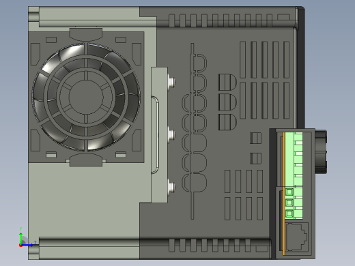This screenshot has width=355, height=266.
Task: Select the orange strip beside the terminal block
Action: coord(284,194)
